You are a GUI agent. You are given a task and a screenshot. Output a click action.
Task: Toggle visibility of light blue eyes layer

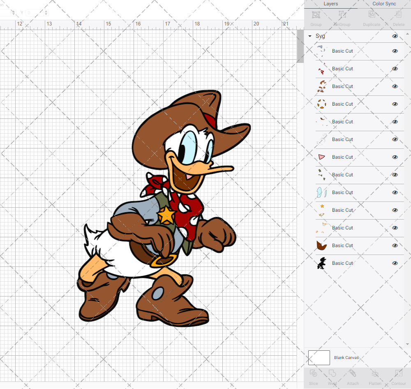point(395,192)
